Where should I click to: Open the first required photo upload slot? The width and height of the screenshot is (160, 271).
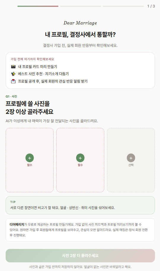click(x=30, y=160)
